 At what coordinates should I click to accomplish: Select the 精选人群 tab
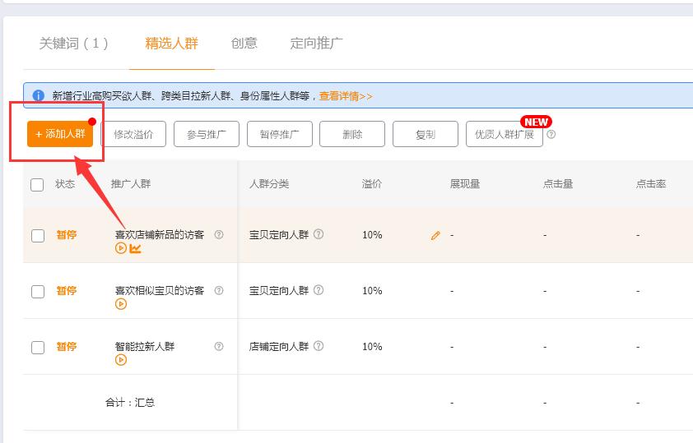click(171, 44)
